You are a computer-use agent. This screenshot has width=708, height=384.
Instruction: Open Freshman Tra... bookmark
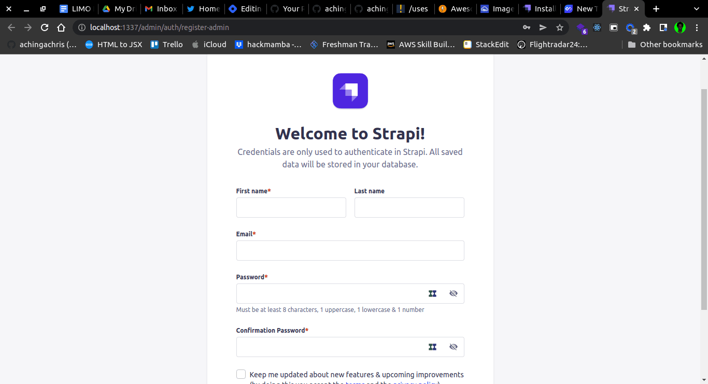click(344, 45)
